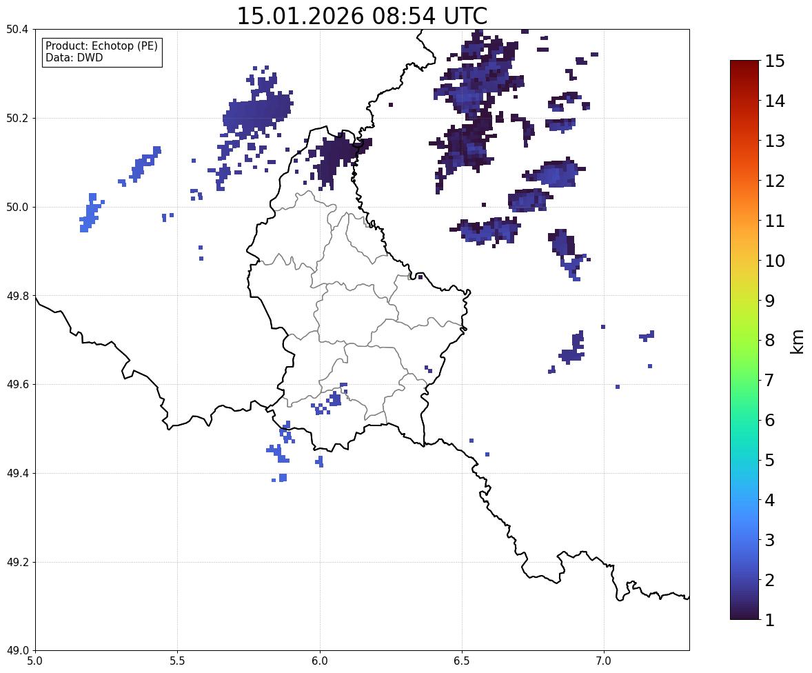Click the colorbar tick label "6"
Viewport: 812px width, 673px height.
coord(770,420)
